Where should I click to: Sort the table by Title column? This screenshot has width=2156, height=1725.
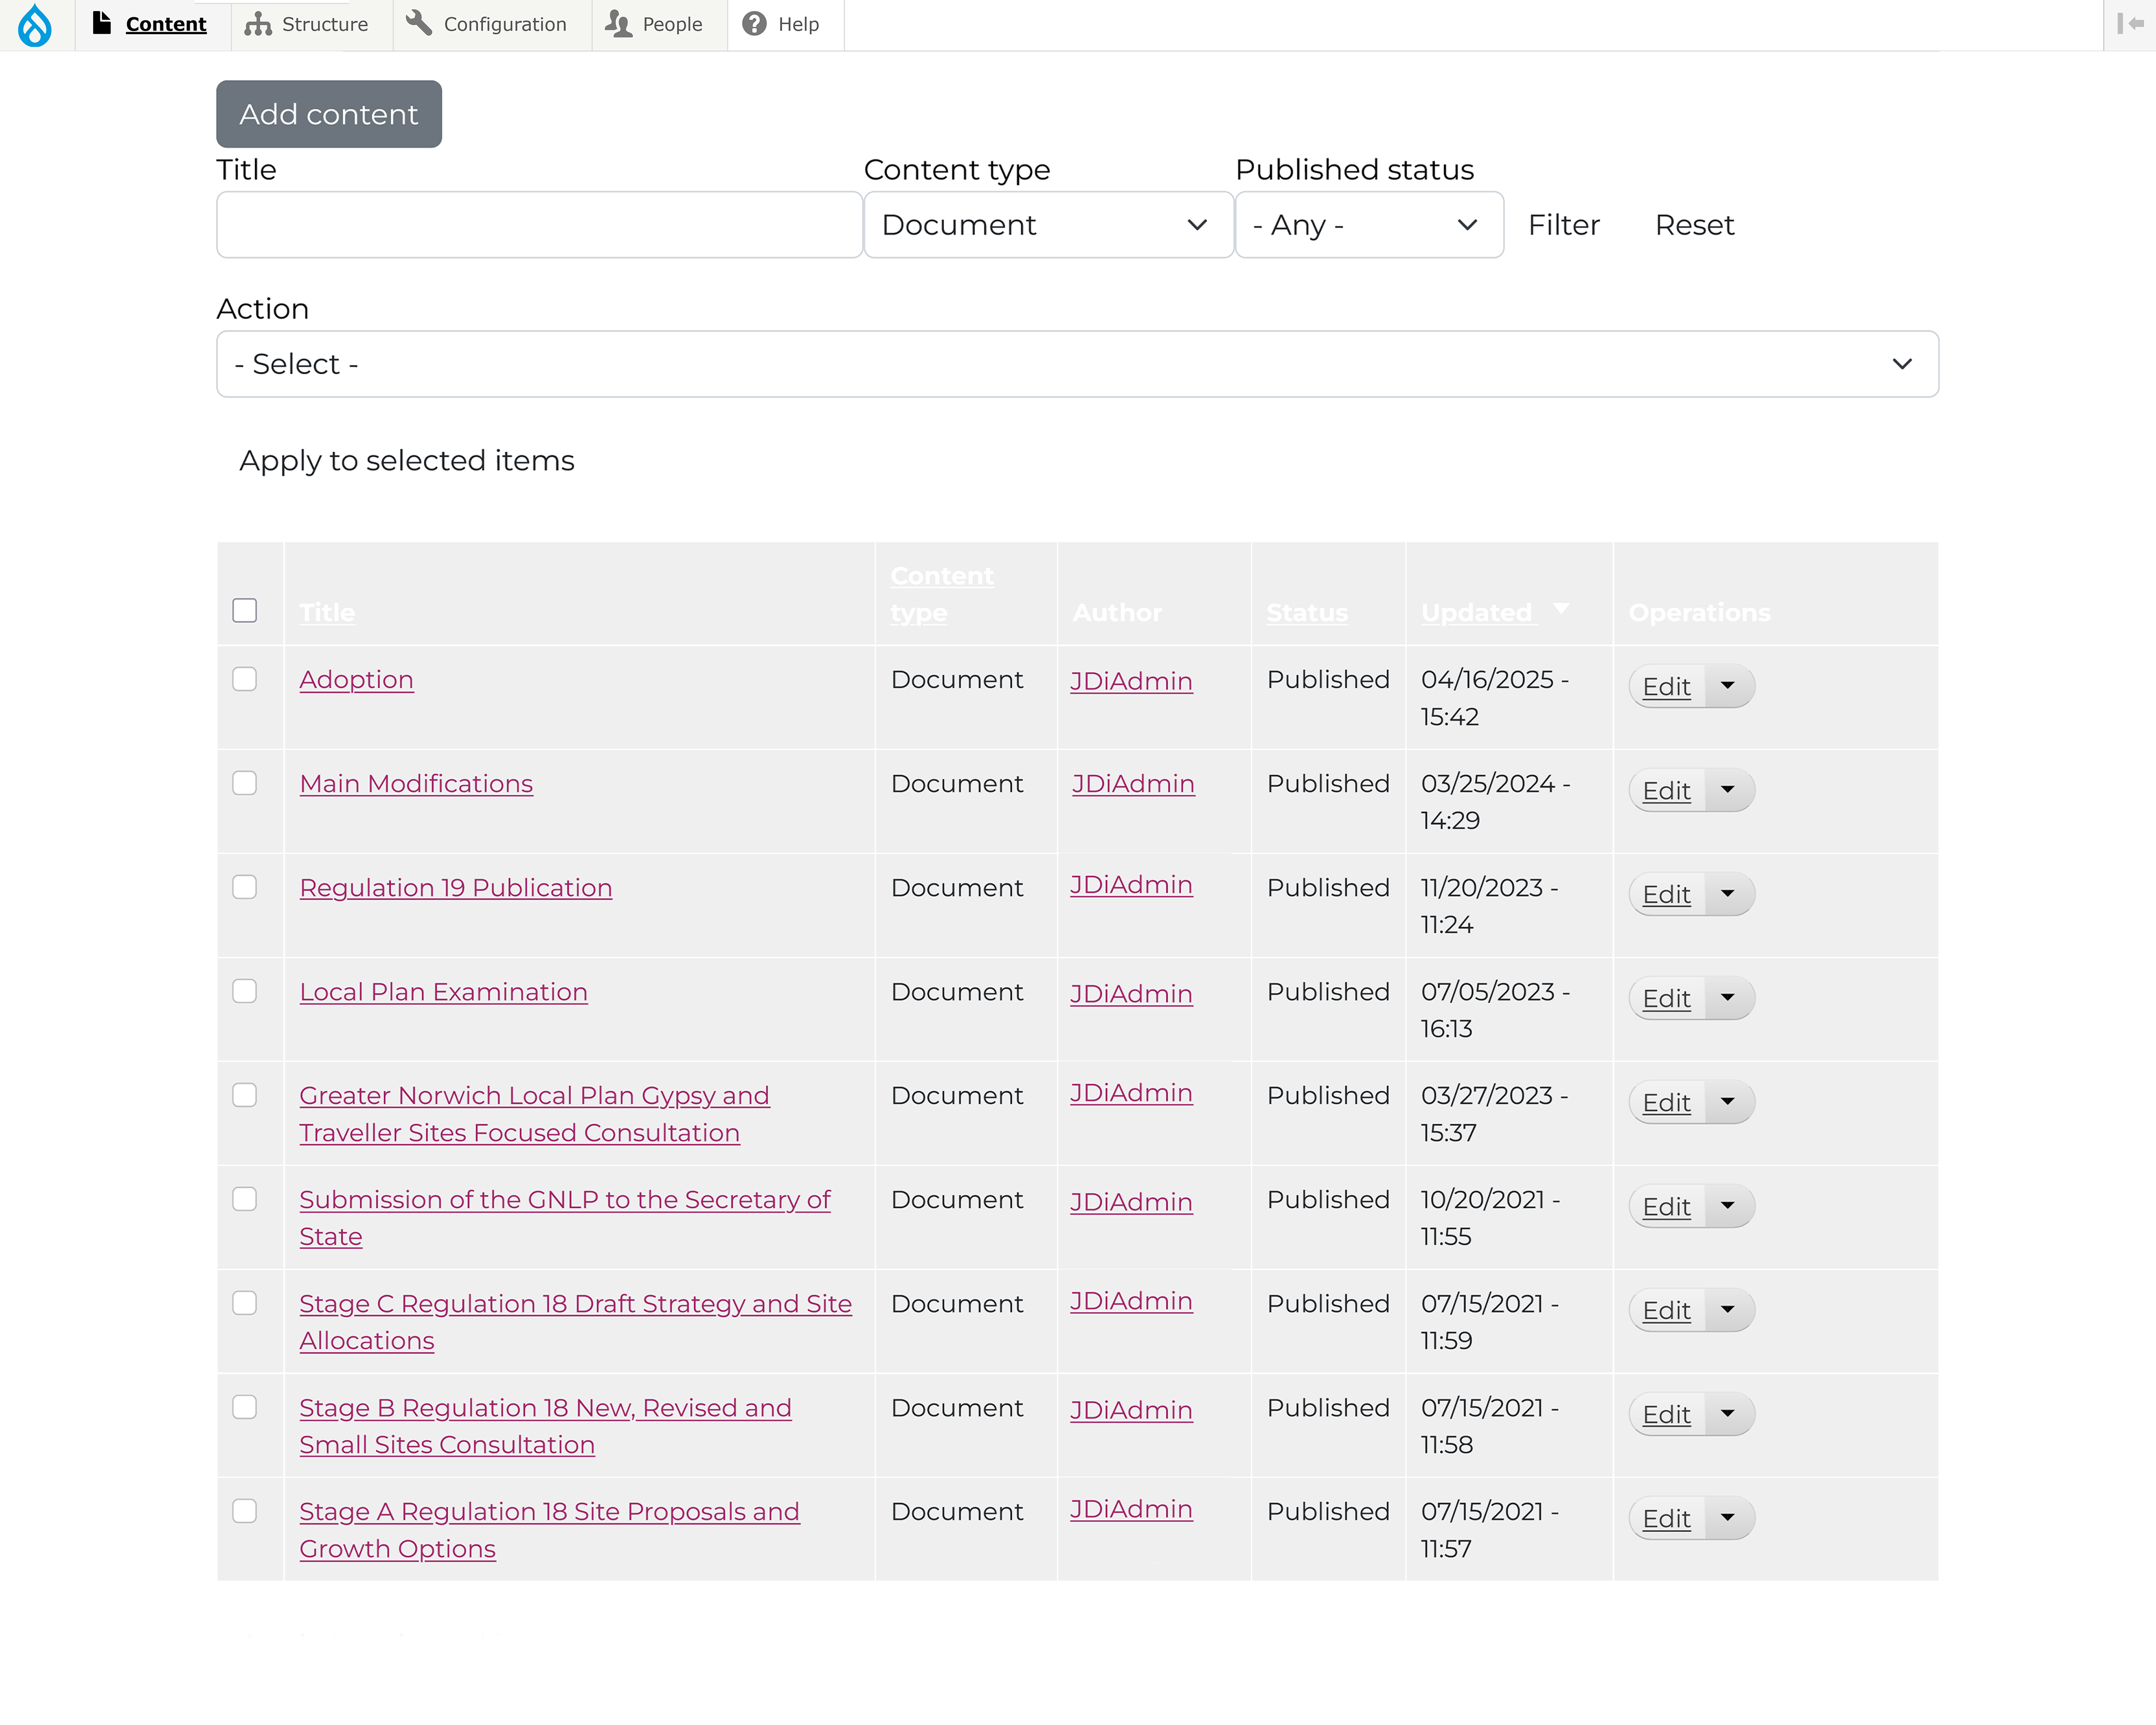pyautogui.click(x=326, y=612)
